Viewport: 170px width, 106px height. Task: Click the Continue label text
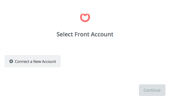tap(152, 90)
